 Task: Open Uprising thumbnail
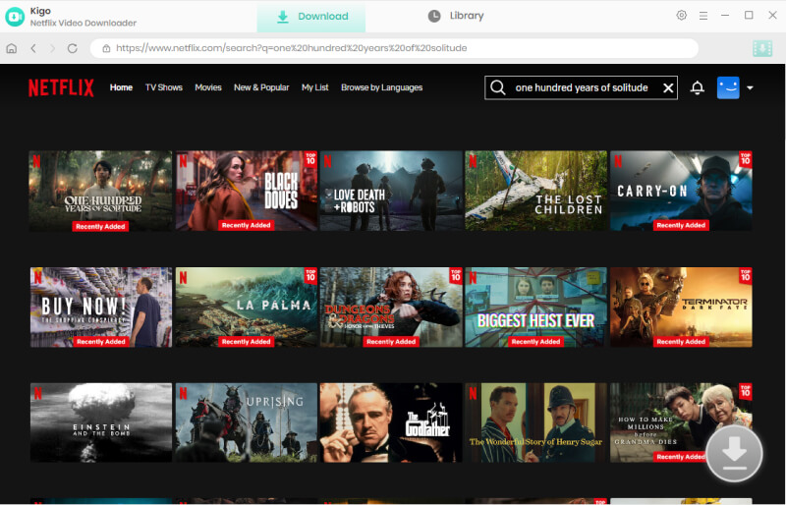click(247, 422)
